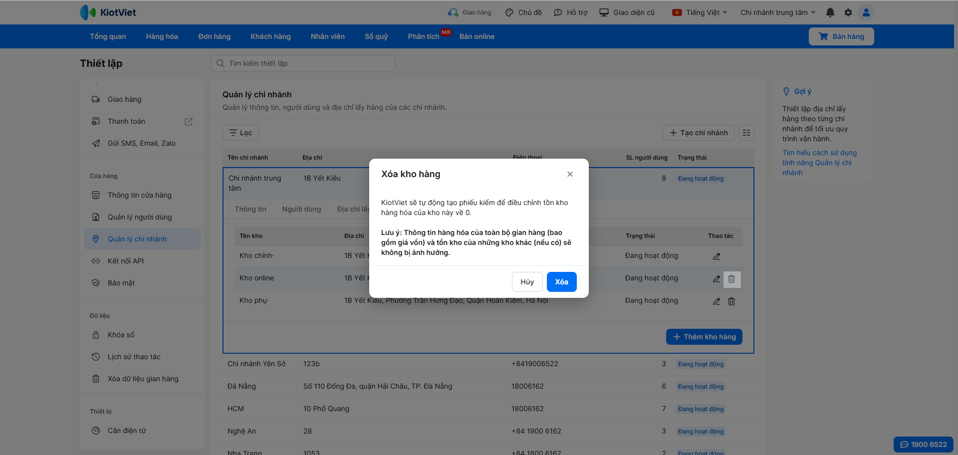Viewport: 958px width, 455px height.
Task: Open settings gear icon in header
Action: [848, 12]
